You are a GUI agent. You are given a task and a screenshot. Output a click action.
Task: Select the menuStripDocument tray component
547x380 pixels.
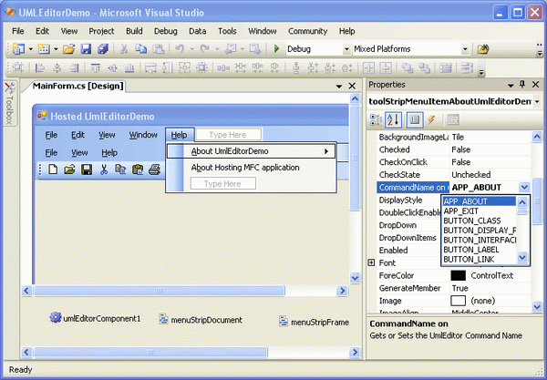tap(201, 320)
